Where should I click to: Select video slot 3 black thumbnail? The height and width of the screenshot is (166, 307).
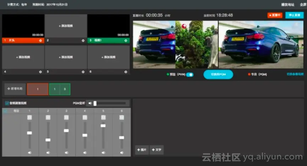tap(109, 26)
